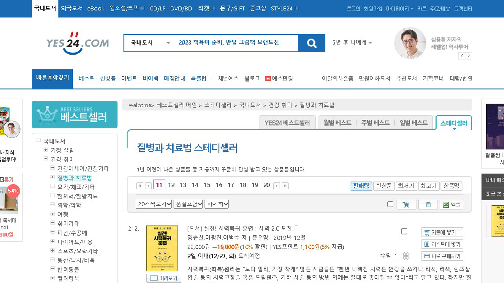This screenshot has width=504, height=283.
Task: Click next banner arrow under author photo
Action: pyautogui.click(x=469, y=56)
